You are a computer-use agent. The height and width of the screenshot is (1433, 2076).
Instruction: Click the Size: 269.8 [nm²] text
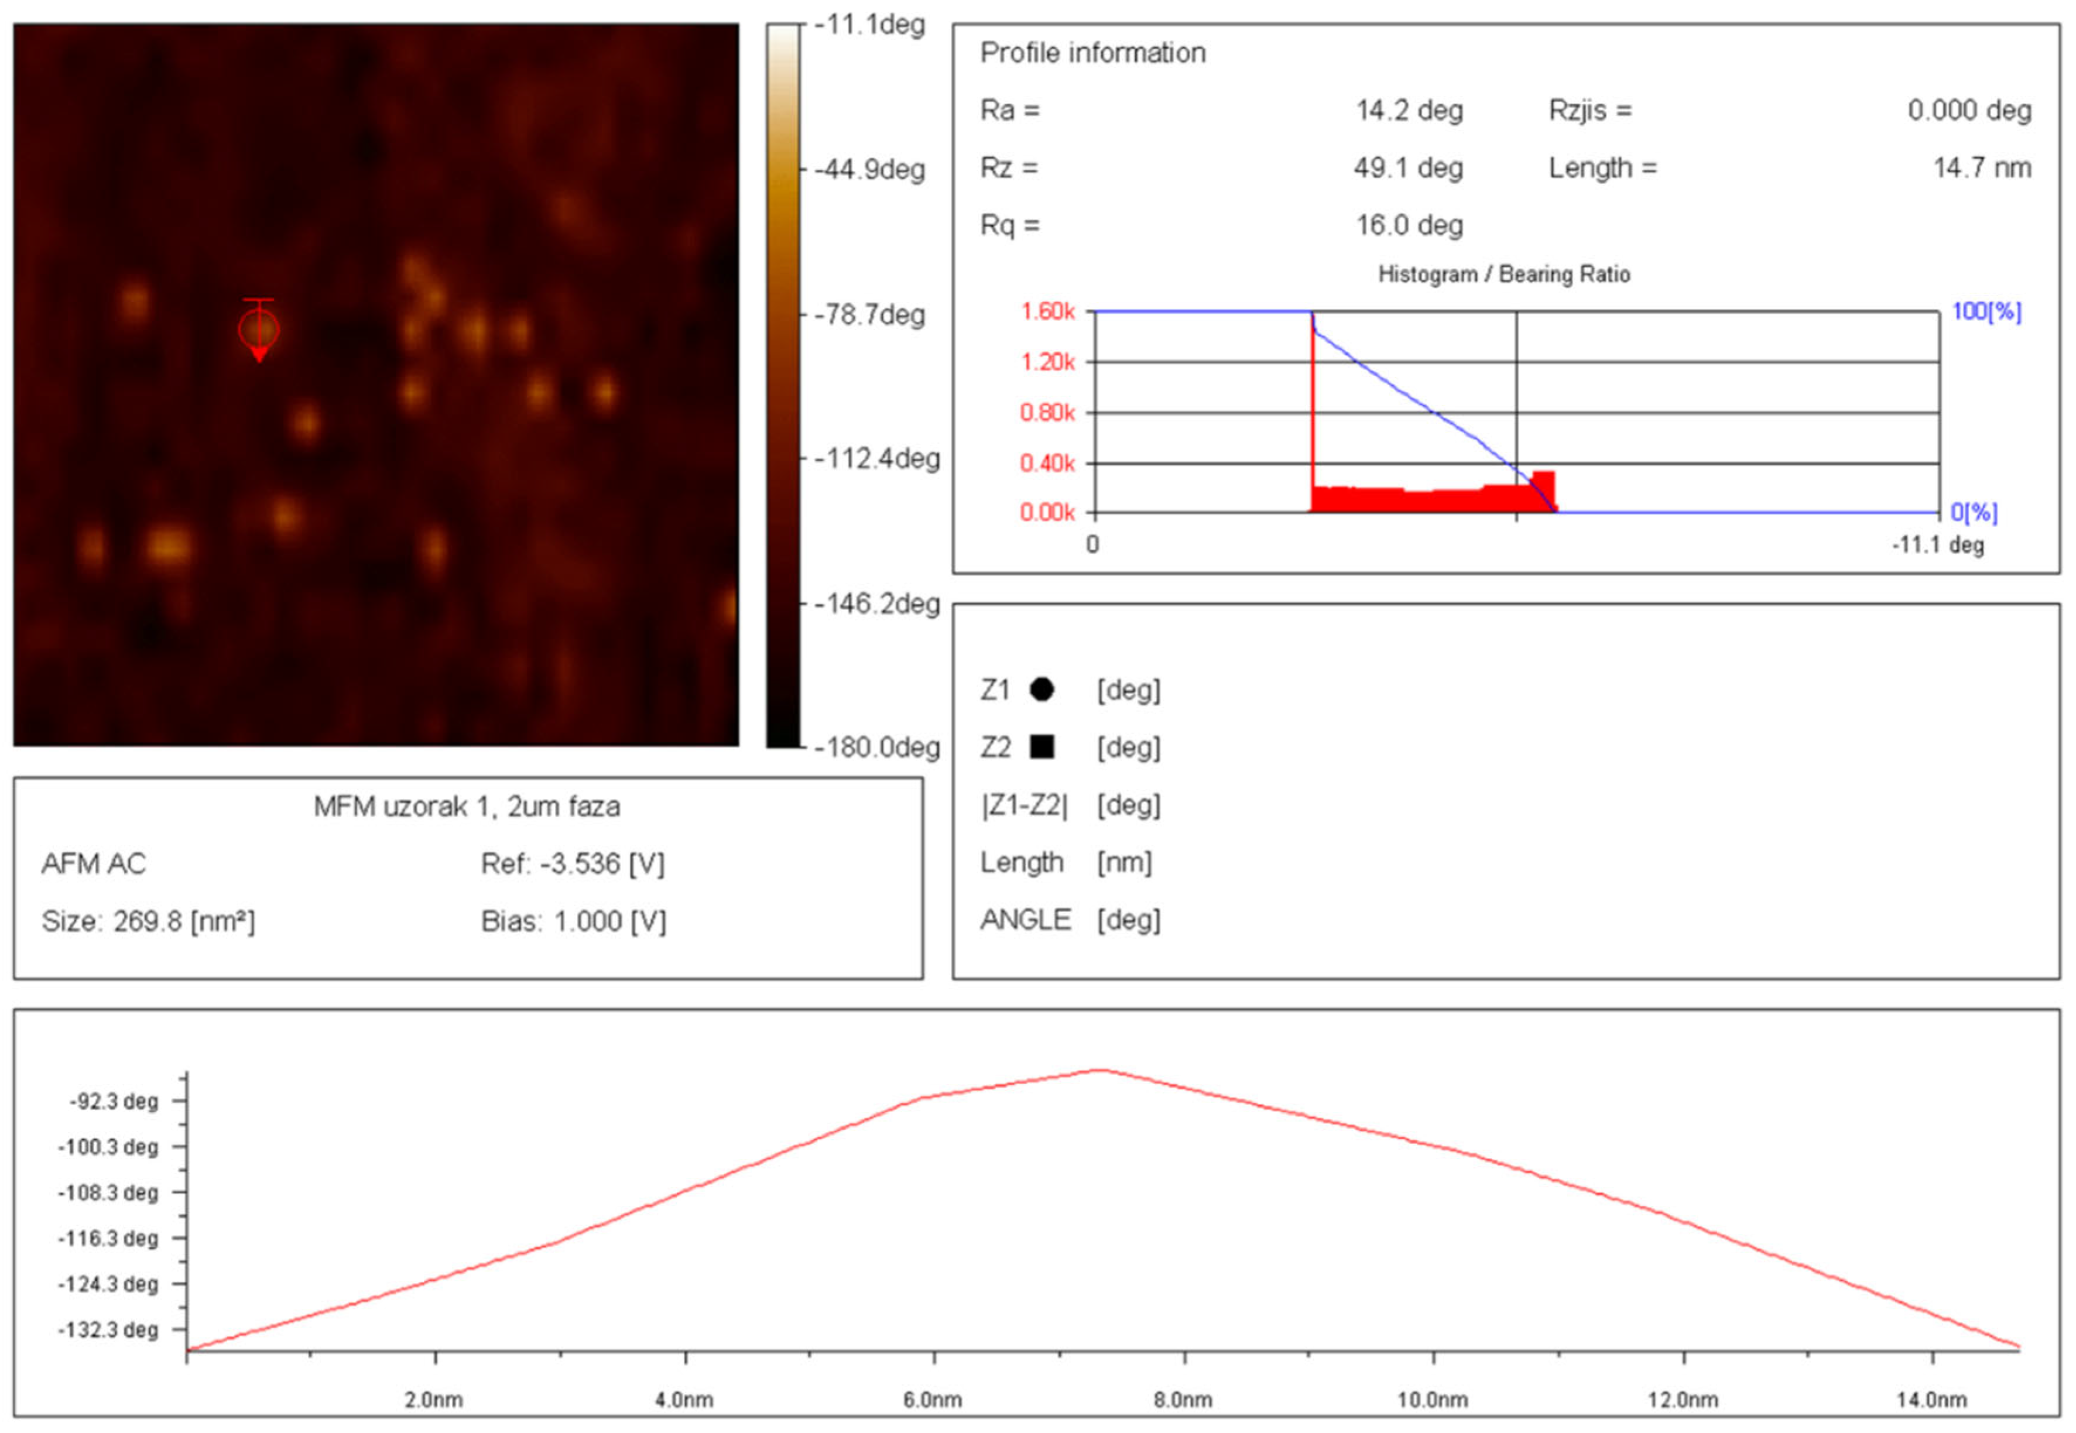click(x=148, y=921)
